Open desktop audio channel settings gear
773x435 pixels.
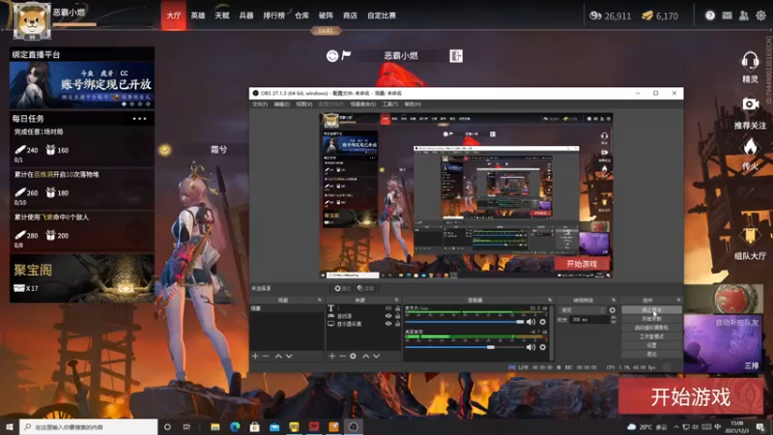(x=543, y=347)
